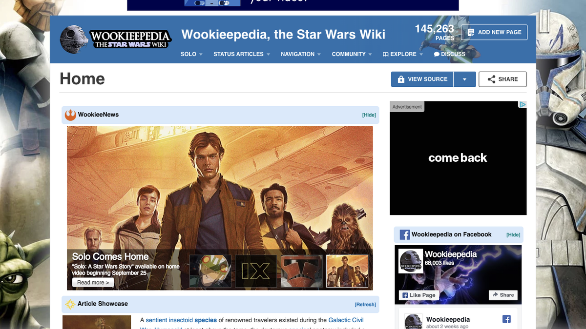Expand the Status Articles dropdown
This screenshot has height=329, width=586.
(242, 54)
